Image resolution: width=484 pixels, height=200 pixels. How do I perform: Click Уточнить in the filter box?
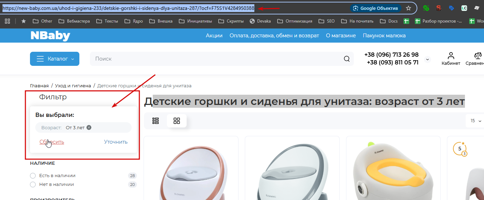(x=116, y=142)
